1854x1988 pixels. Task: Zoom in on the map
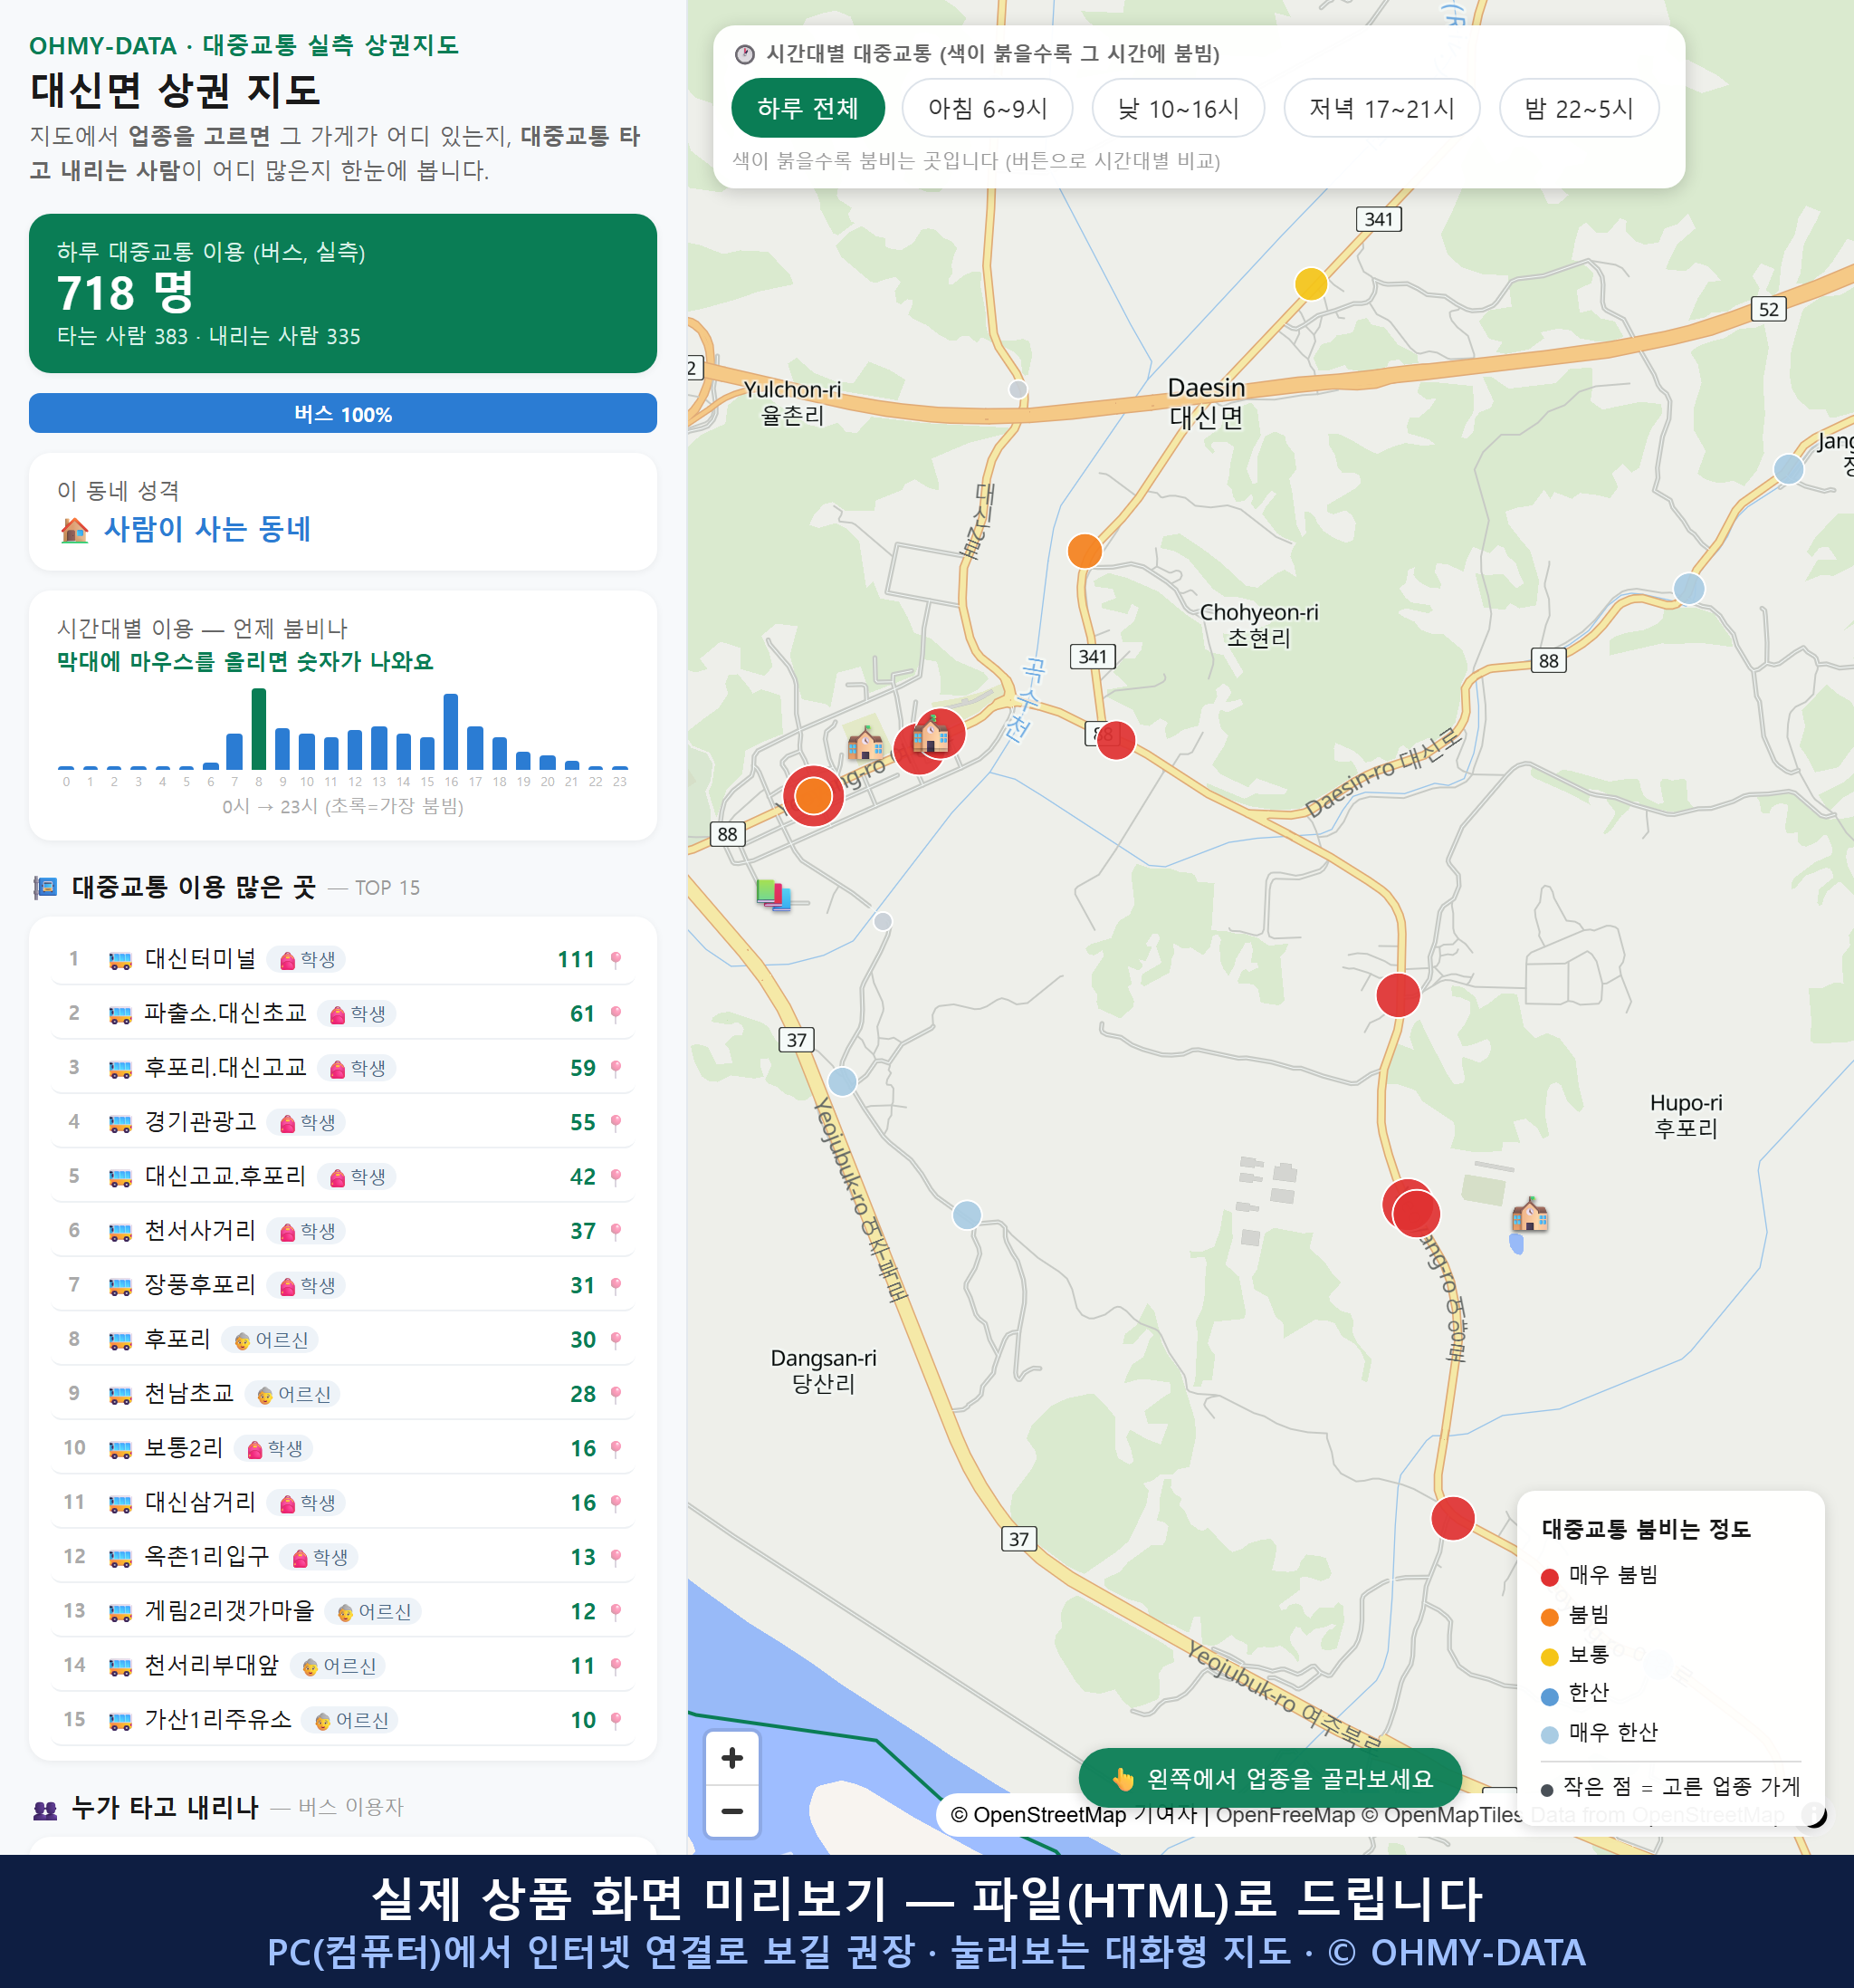point(731,1758)
